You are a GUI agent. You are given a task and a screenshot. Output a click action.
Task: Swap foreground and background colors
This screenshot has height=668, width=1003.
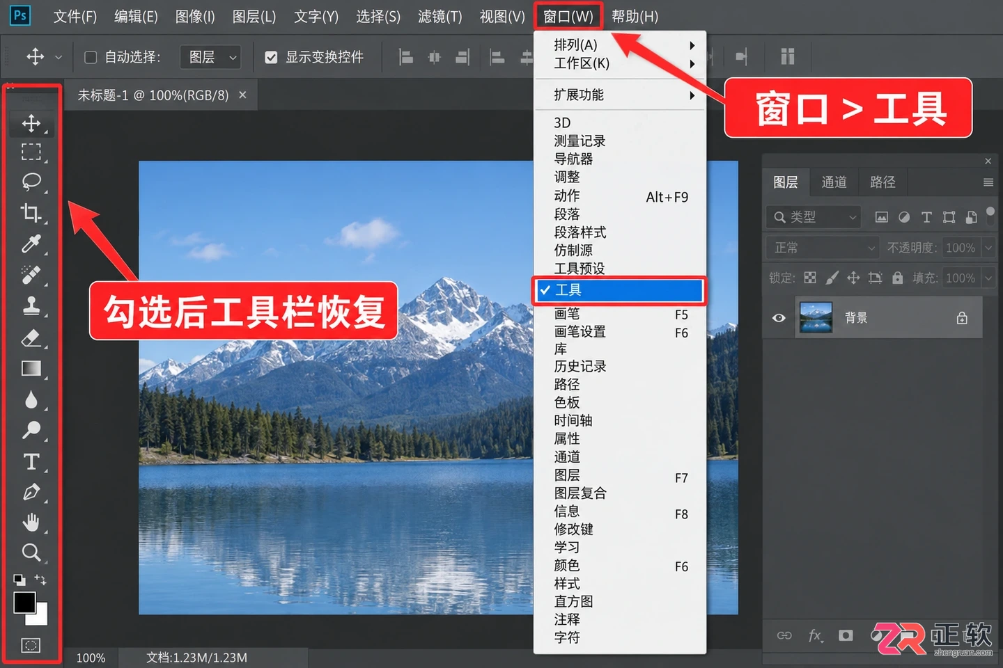click(40, 579)
